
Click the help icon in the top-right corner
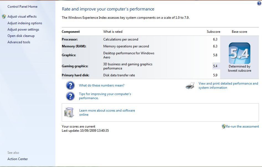point(259,4)
